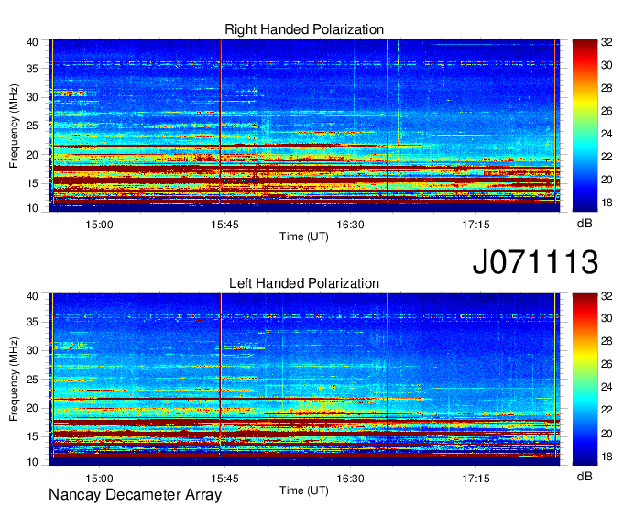The width and height of the screenshot is (623, 506).
Task: Click the '20' label on the Right Handed colorbar
Action: point(607,180)
